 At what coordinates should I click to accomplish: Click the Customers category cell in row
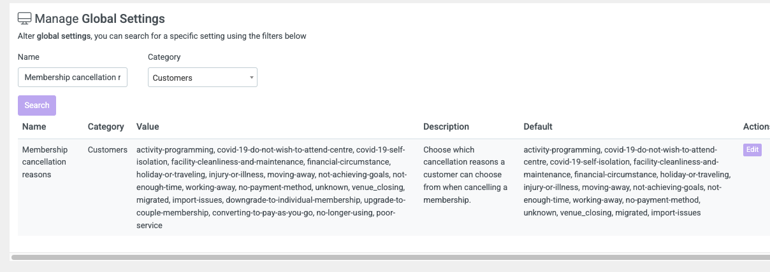pyautogui.click(x=108, y=150)
